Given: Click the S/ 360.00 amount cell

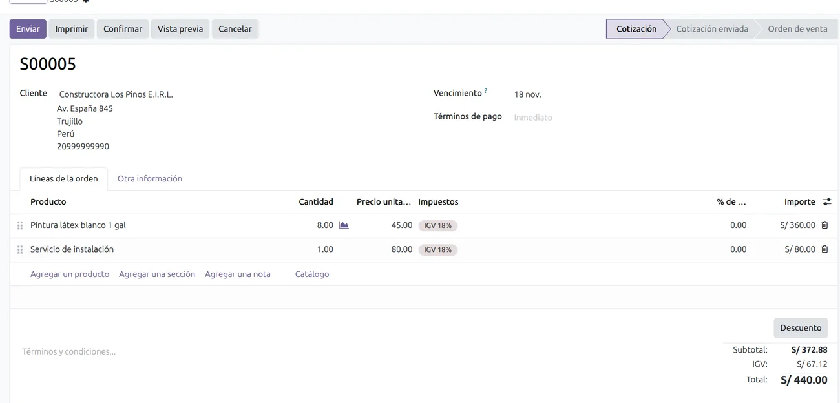Looking at the screenshot, I should 797,225.
